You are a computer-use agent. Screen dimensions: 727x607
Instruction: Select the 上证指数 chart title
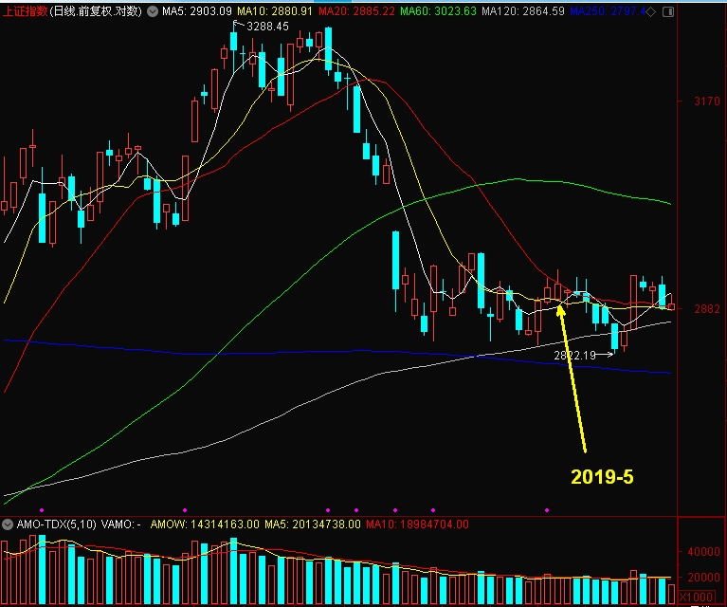(x=25, y=11)
